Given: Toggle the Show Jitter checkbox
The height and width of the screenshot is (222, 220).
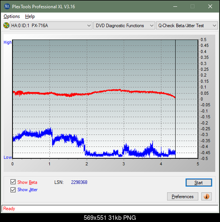Looking at the screenshot, I should tap(13, 190).
